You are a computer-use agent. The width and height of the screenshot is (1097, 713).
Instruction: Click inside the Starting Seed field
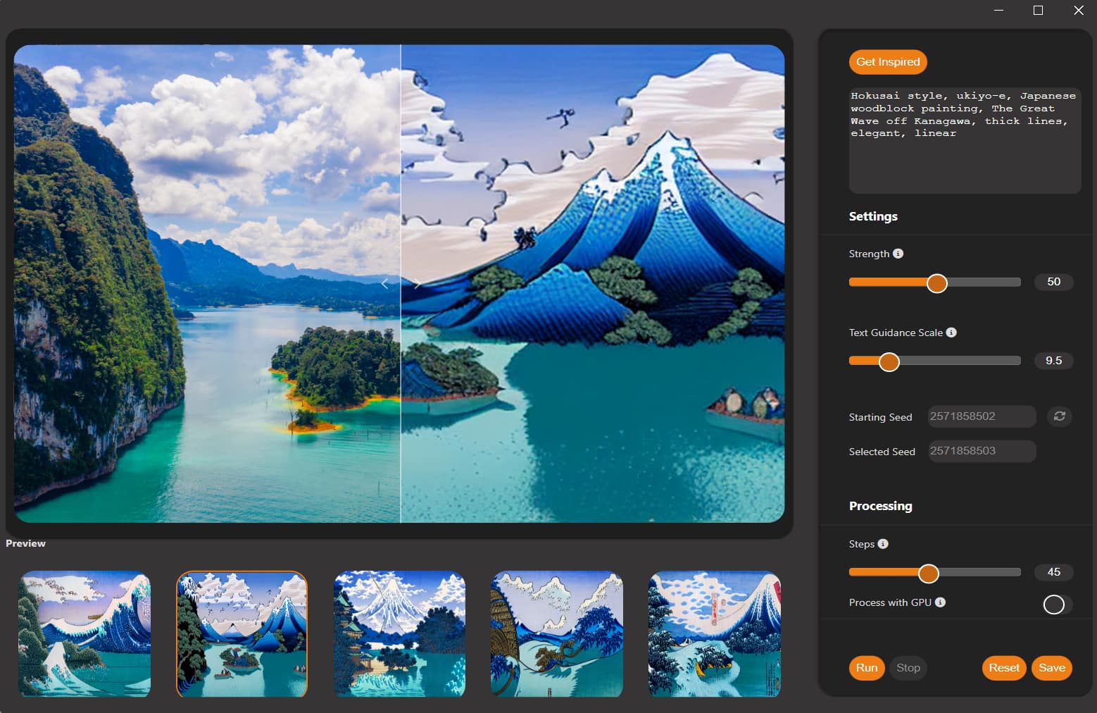pyautogui.click(x=981, y=416)
